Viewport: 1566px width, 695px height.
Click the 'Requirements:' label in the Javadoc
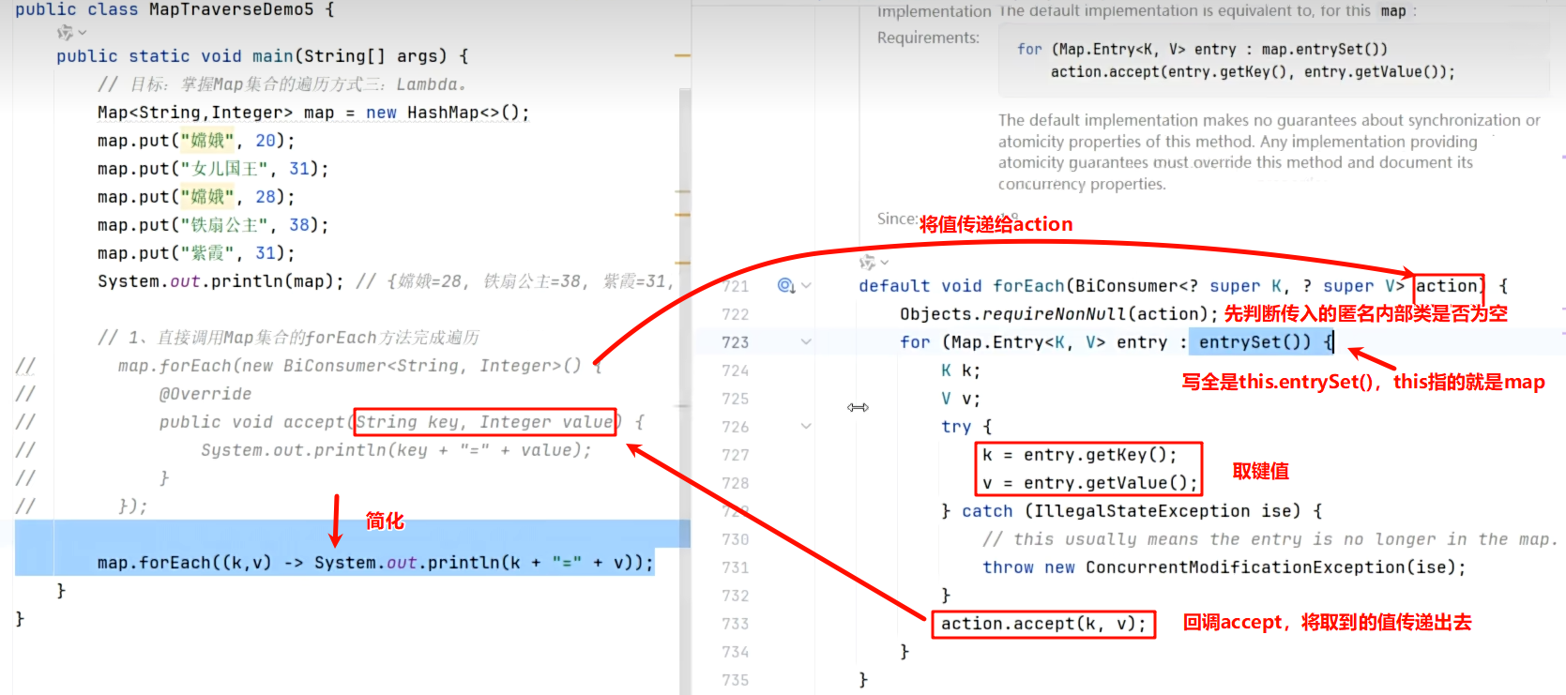[x=928, y=38]
